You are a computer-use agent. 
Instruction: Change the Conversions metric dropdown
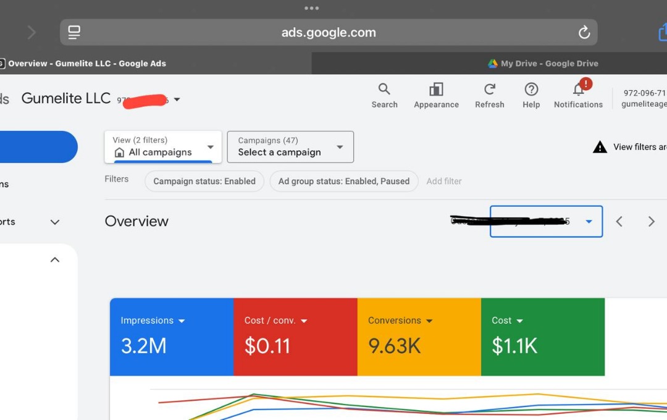(x=429, y=321)
